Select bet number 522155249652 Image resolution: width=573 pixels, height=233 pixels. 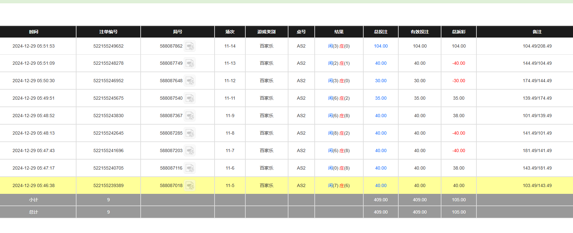point(108,46)
